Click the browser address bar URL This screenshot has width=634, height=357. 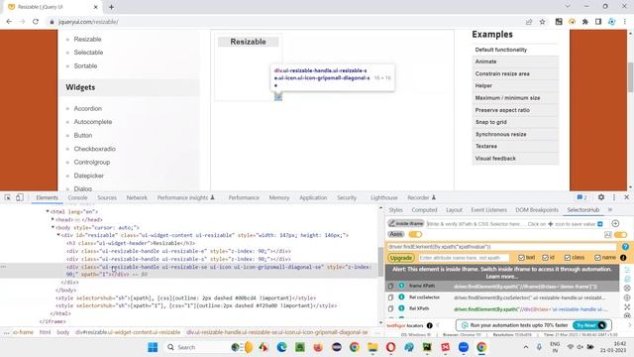coord(88,22)
